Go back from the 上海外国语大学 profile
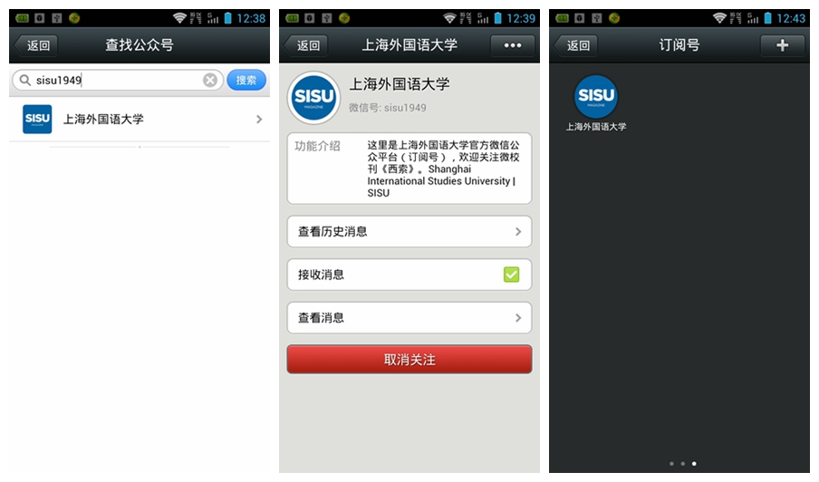This screenshot has width=819, height=482. (305, 45)
